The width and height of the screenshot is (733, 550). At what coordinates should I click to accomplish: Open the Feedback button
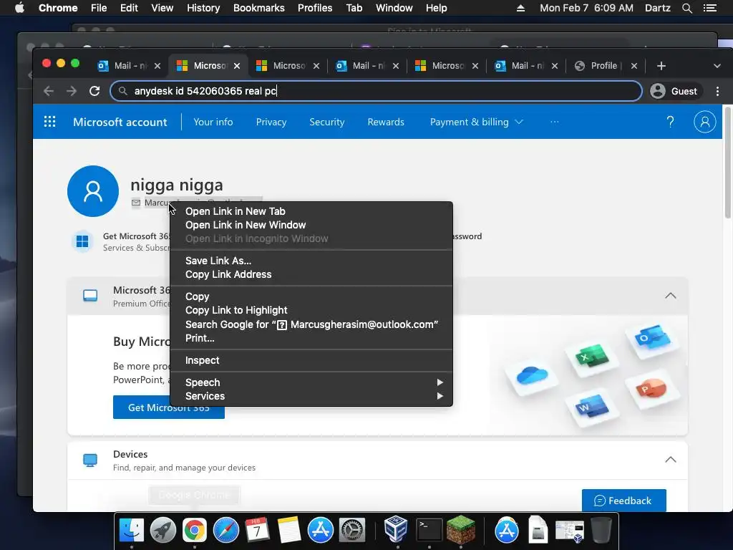[623, 501]
